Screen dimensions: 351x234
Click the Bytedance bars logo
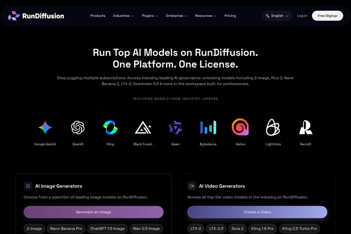point(208,127)
